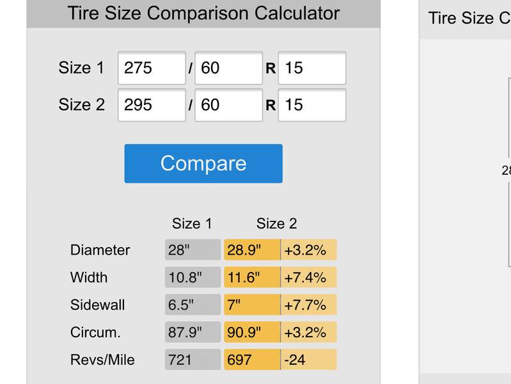Click the Size 1 revs per mile value 721

[193, 359]
